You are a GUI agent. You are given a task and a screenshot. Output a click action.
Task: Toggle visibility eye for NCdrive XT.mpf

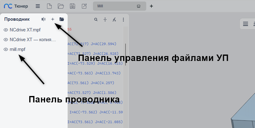(5, 30)
